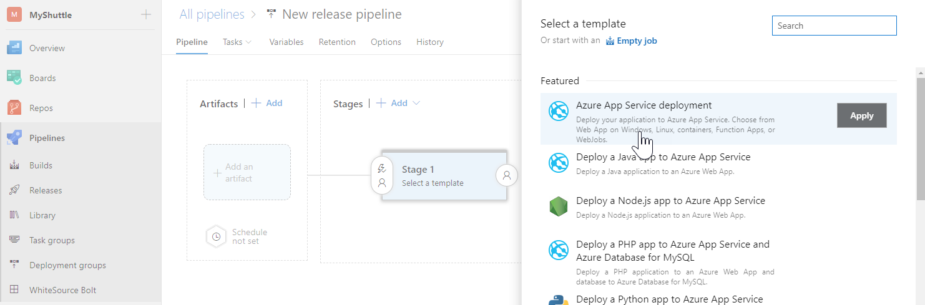The image size is (925, 305).
Task: Switch to the History tab
Action: tap(430, 42)
